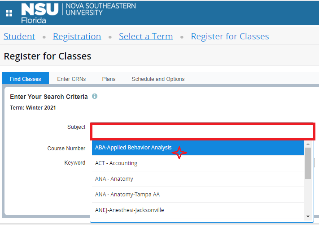
Task: Click the subject list scrollbar thumb
Action: 308,163
